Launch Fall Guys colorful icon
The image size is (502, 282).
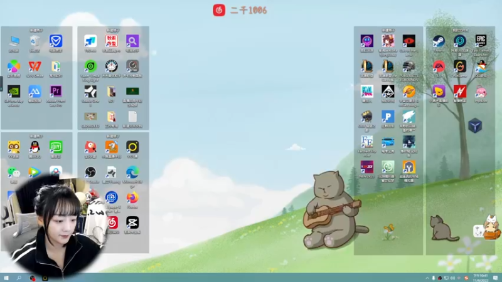pyautogui.click(x=367, y=91)
